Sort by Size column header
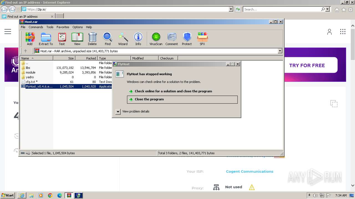 64,58
